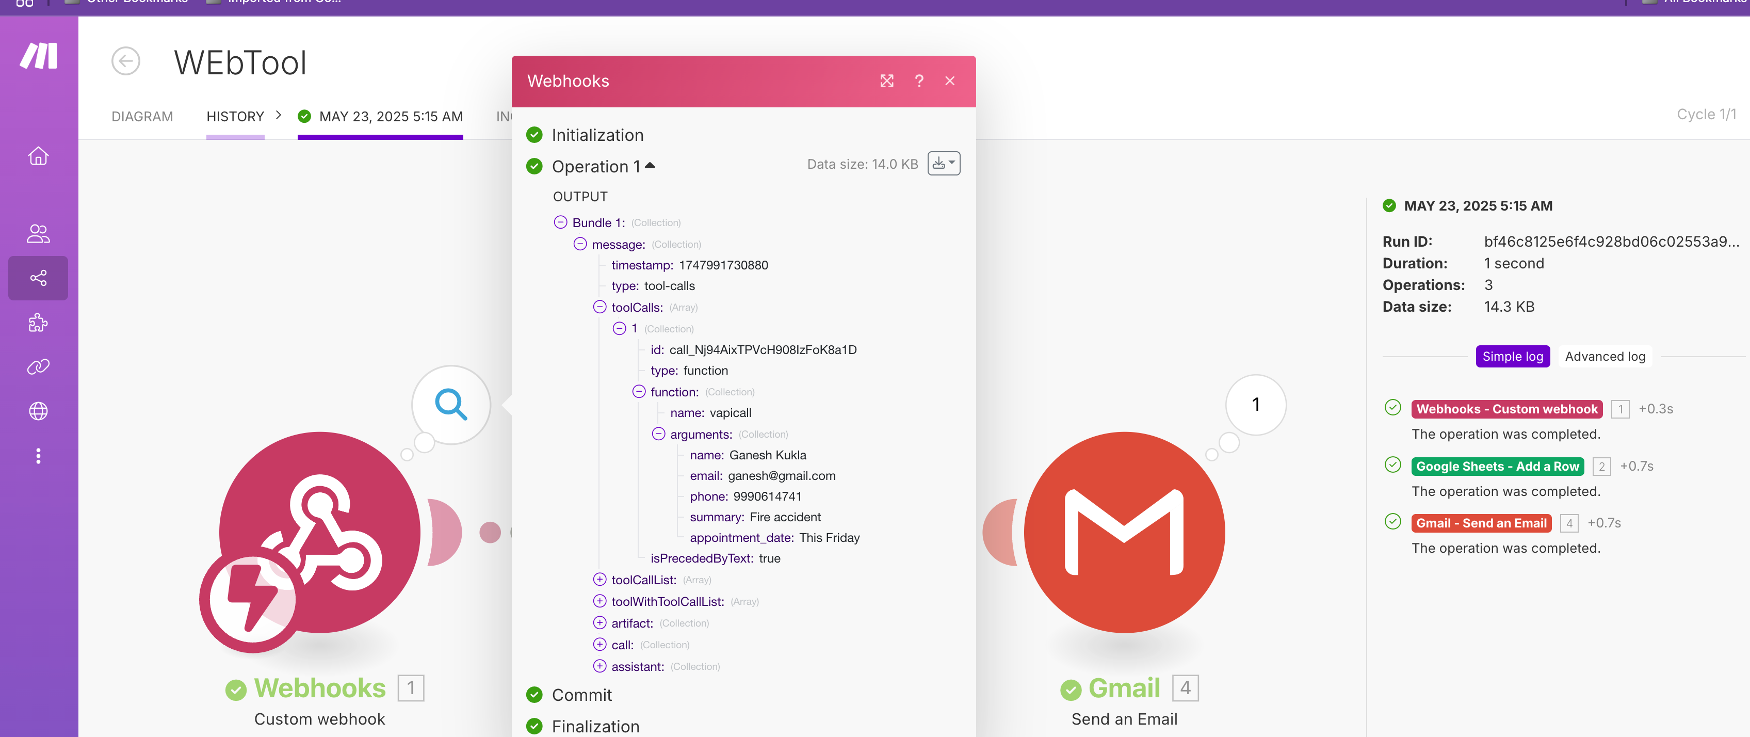Click the Webhooks - Custom webhook log tag

click(1506, 409)
